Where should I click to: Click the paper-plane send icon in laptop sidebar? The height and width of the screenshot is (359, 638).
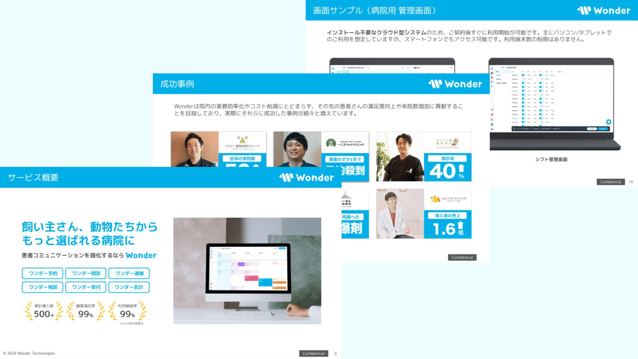pos(492,82)
